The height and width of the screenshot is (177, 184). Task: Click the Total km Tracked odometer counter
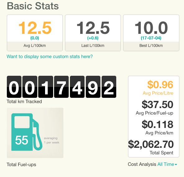click(62, 87)
